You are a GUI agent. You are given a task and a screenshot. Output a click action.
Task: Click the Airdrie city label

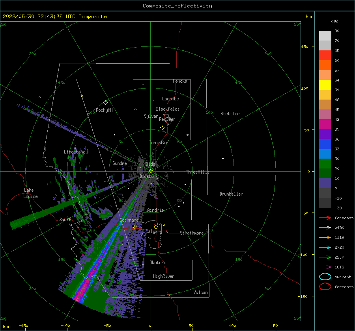pyautogui.click(x=155, y=210)
